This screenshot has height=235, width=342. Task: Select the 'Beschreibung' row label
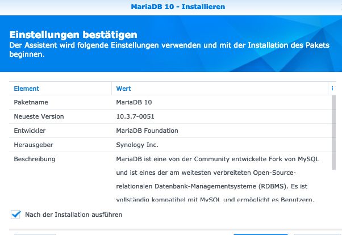tap(34, 159)
